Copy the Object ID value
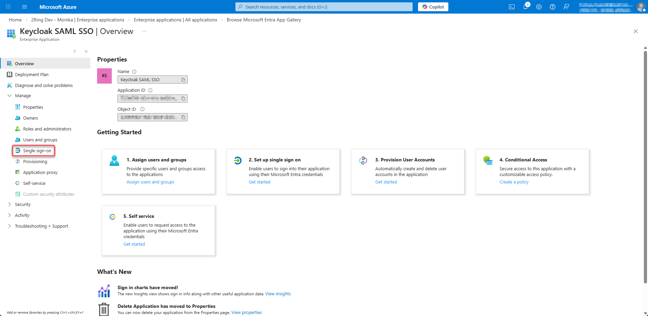The width and height of the screenshot is (648, 316). pyautogui.click(x=183, y=117)
